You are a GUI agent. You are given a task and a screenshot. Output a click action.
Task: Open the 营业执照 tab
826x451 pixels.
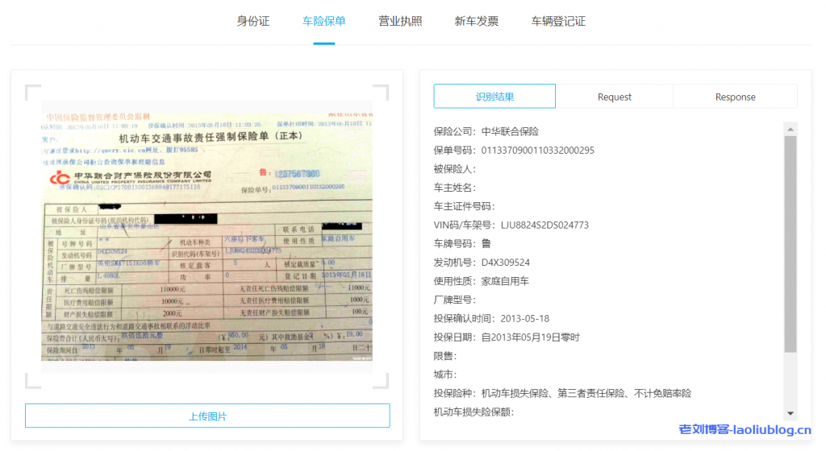400,21
